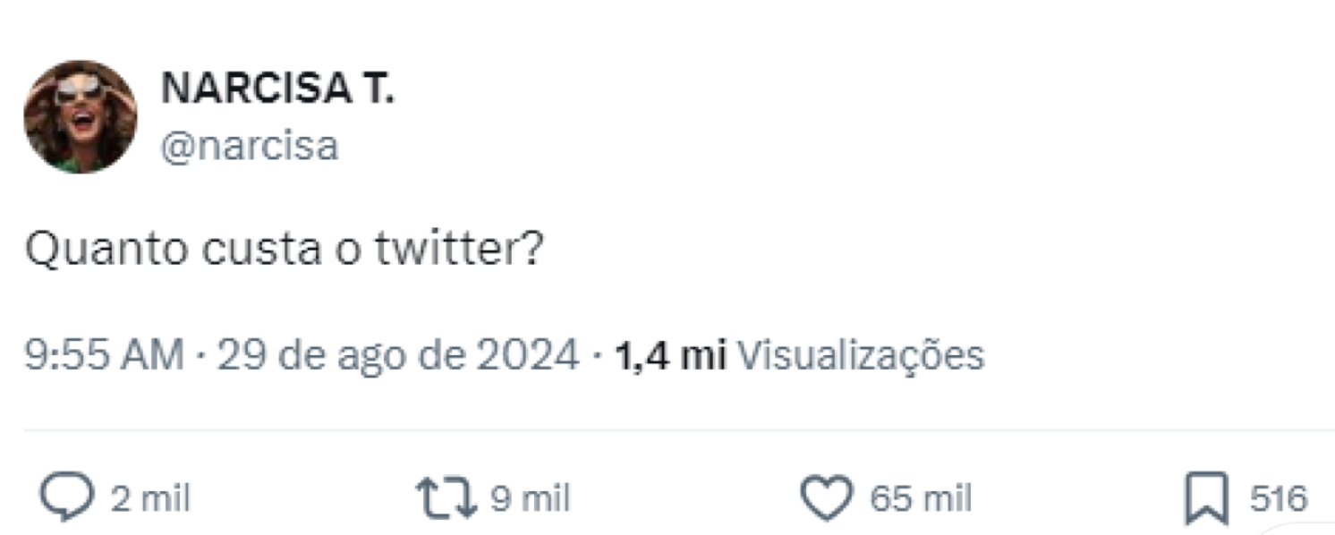
Task: Click the 65 mil likes count
Action: 921,499
